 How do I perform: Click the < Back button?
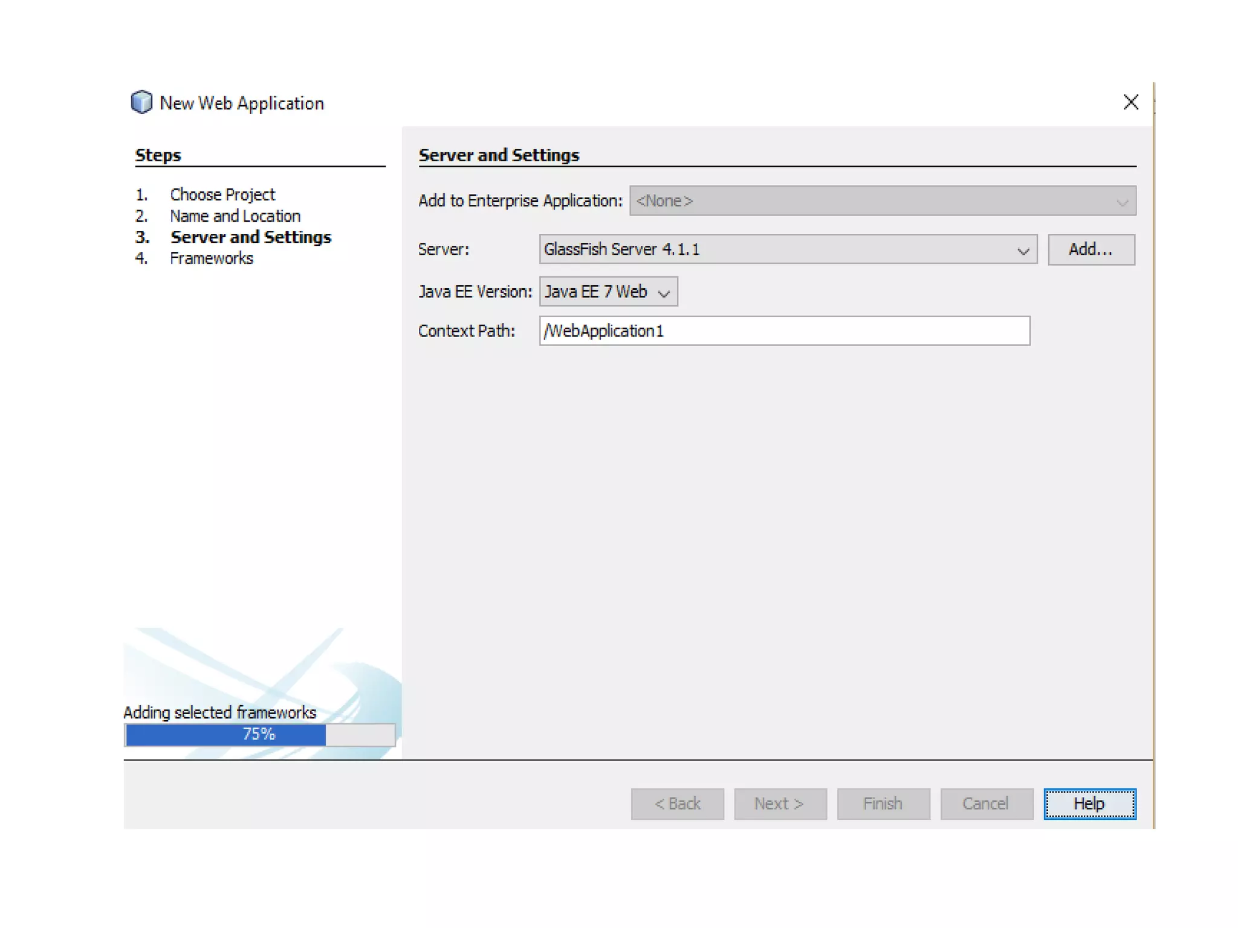(x=677, y=804)
